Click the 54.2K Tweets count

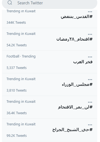[17, 45]
